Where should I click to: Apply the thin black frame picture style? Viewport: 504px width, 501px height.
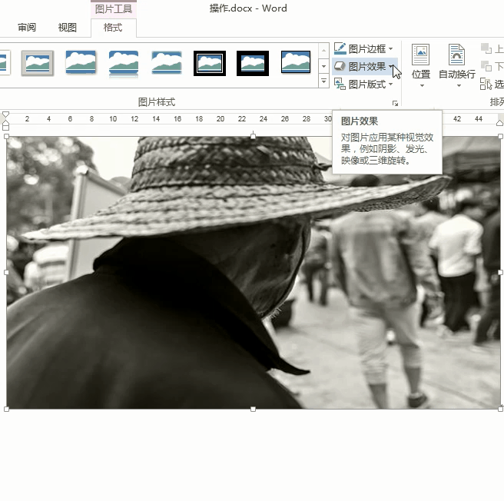tap(210, 63)
